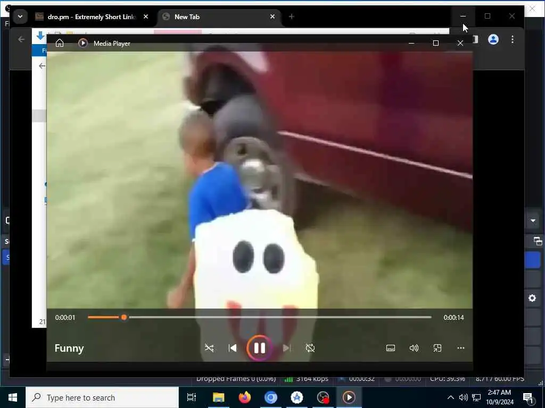Open browser profile menu
This screenshot has width=545, height=408.
(x=493, y=39)
